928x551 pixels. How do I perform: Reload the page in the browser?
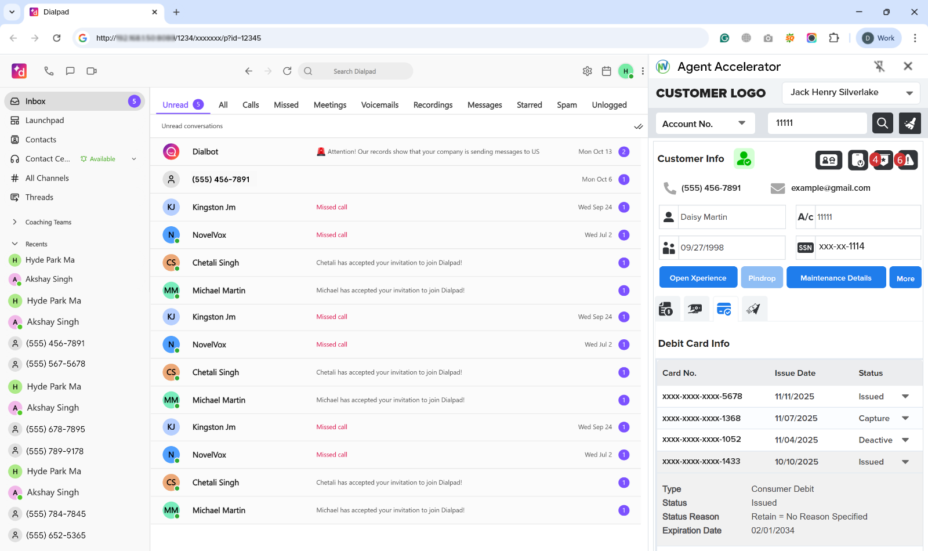click(x=57, y=38)
